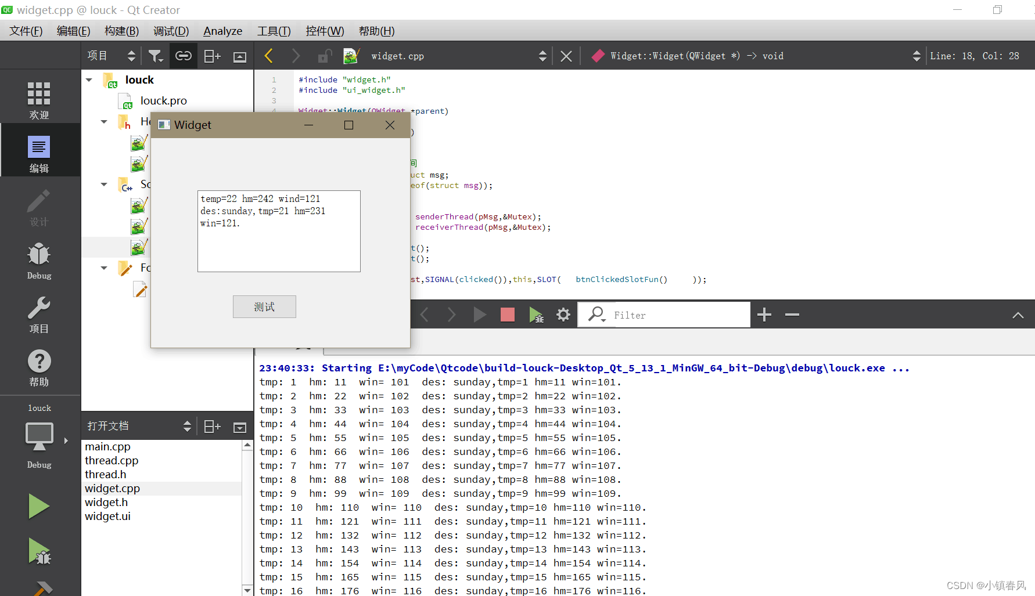Minimize the Widget dialog window
The image size is (1035, 596).
pyautogui.click(x=308, y=125)
